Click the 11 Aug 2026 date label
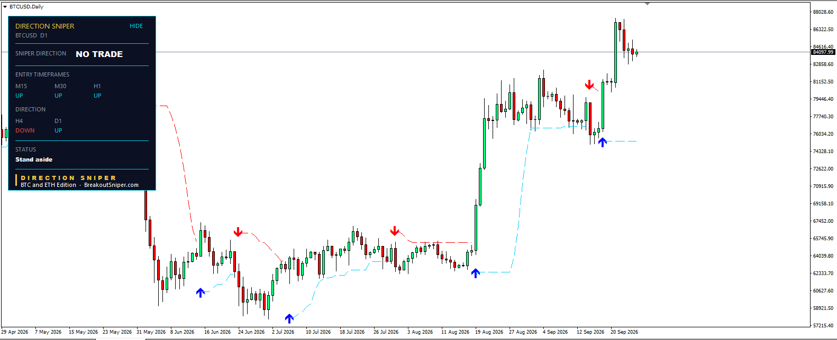 tap(455, 332)
